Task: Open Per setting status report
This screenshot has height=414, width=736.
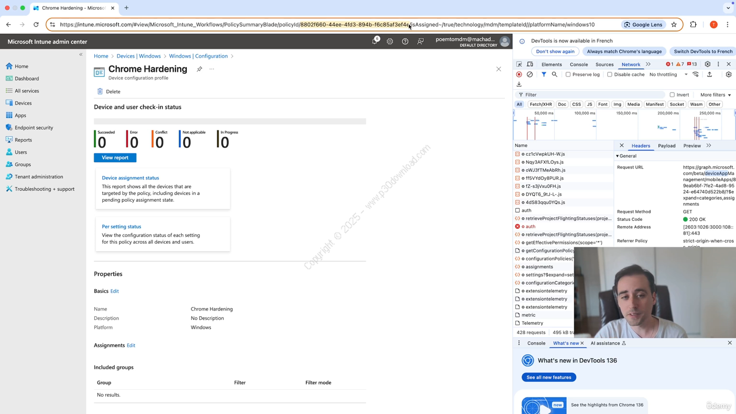Action: [x=121, y=227]
